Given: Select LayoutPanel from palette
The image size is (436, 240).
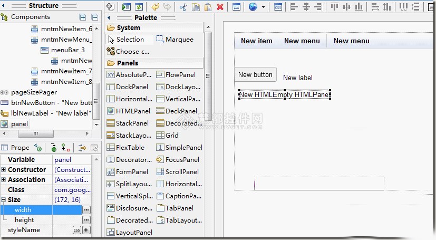Looking at the screenshot, I should click(x=130, y=233).
